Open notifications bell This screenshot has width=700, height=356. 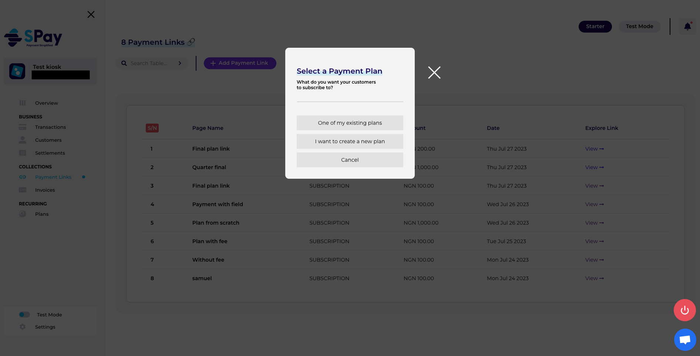(687, 26)
